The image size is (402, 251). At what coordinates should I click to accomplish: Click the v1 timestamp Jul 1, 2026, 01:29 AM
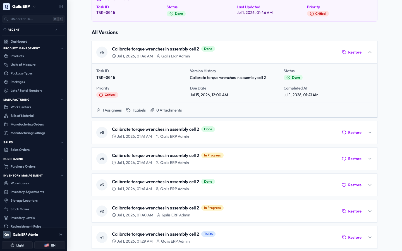pos(135,241)
